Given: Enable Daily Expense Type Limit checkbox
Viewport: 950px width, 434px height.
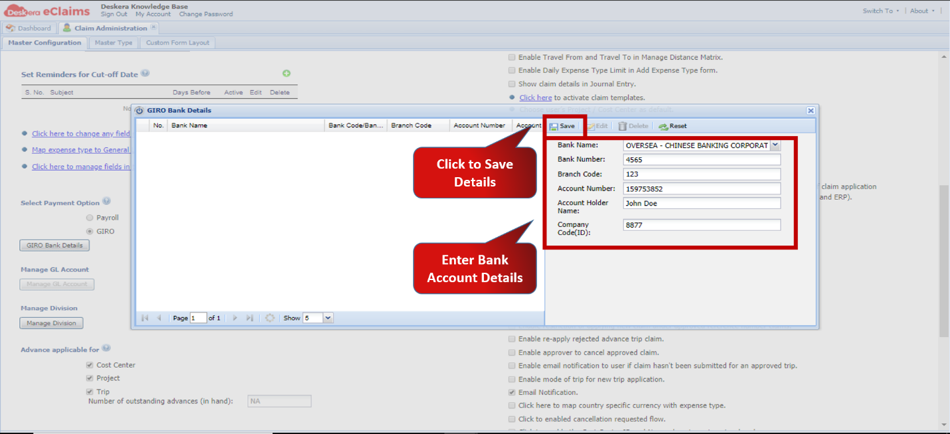Looking at the screenshot, I should point(512,70).
